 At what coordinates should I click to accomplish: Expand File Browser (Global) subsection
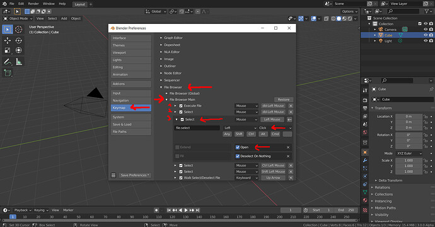pyautogui.click(x=166, y=93)
